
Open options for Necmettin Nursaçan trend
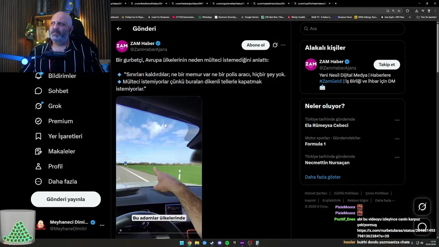(x=397, y=157)
